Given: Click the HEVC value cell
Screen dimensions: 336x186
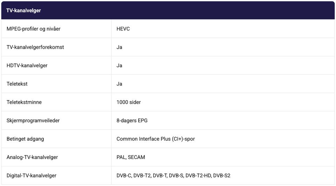Looking at the screenshot, I should (123, 29).
